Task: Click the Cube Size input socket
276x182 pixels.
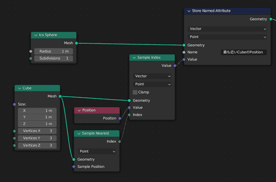Action: point(14,104)
